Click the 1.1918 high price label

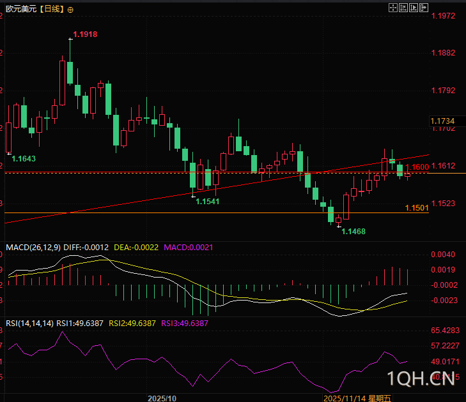click(x=85, y=34)
